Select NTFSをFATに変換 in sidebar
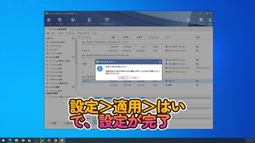Image resolution: width=255 pixels, height=143 pixels. pos(54,80)
